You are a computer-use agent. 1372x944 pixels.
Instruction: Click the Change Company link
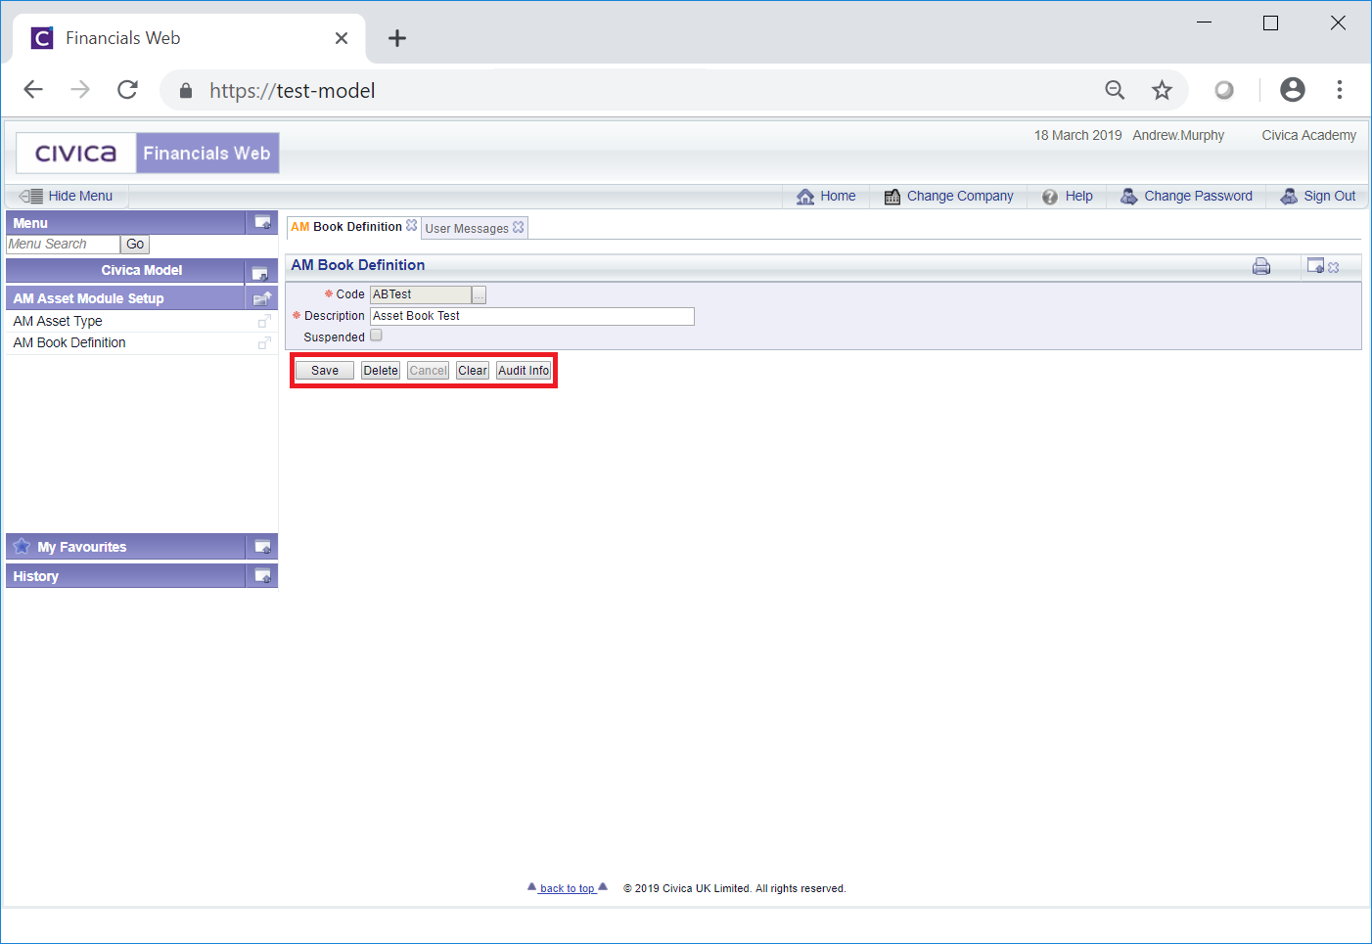960,196
